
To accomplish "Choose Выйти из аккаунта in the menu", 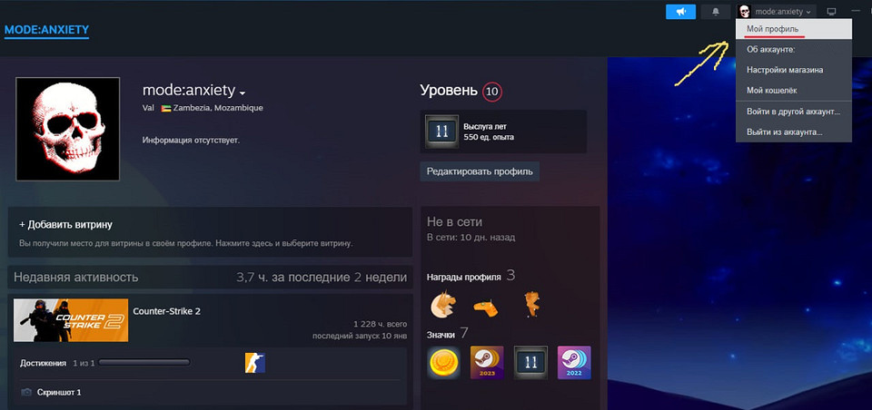I will click(785, 132).
